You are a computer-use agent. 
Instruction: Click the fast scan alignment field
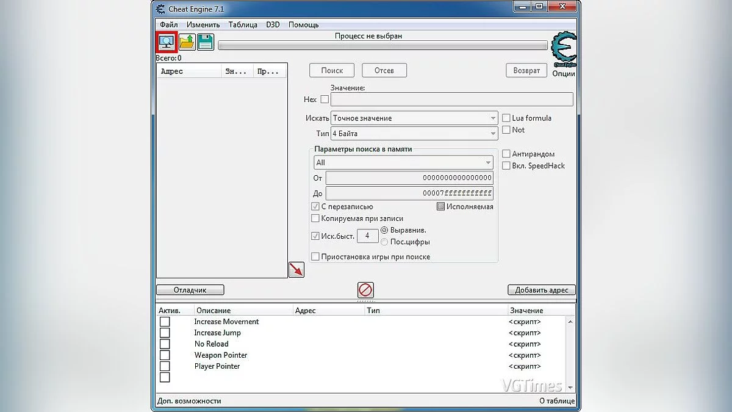[x=367, y=236]
